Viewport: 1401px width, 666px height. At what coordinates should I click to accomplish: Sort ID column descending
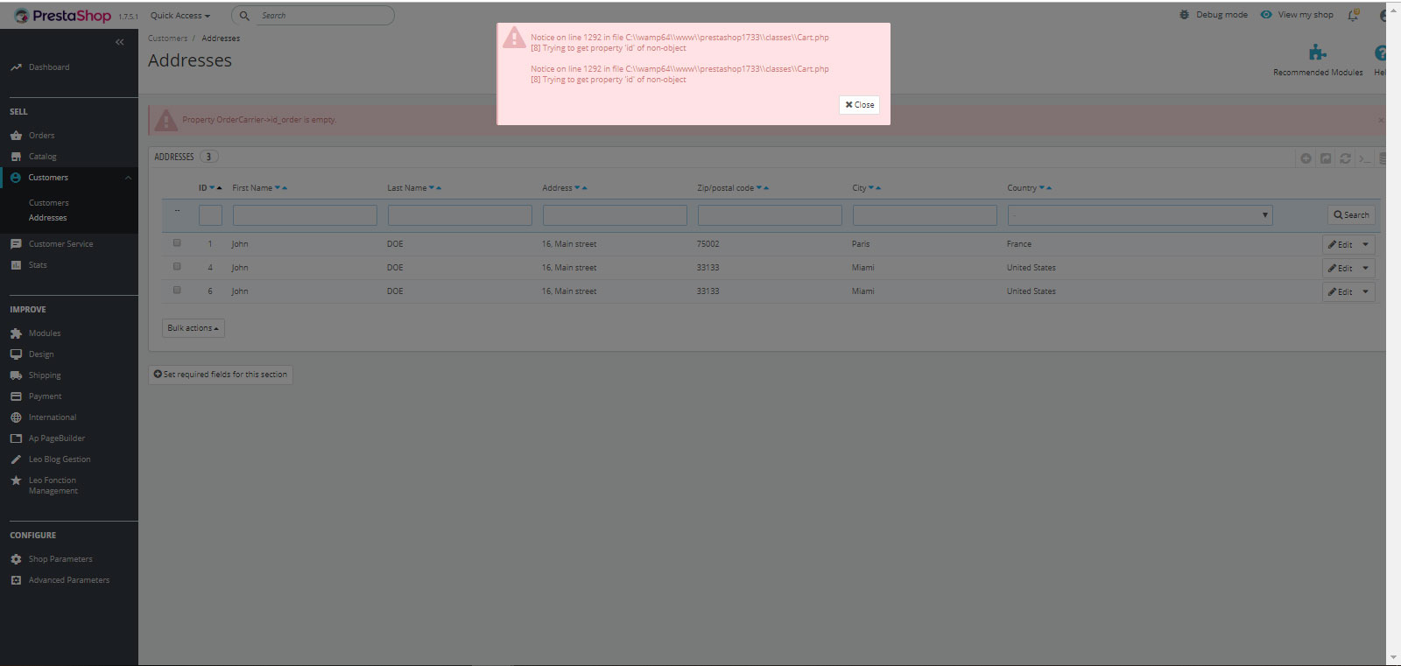point(212,188)
